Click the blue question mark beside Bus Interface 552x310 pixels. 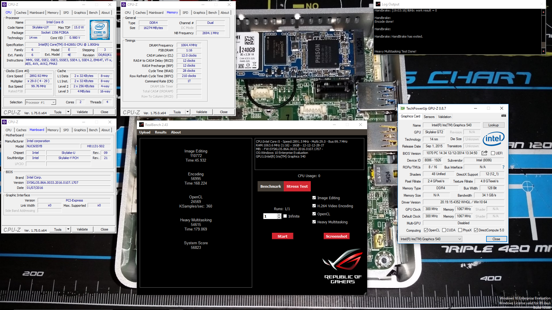[503, 167]
